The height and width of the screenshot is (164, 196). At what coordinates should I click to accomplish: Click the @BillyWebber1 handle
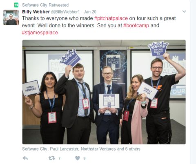[x=65, y=12]
